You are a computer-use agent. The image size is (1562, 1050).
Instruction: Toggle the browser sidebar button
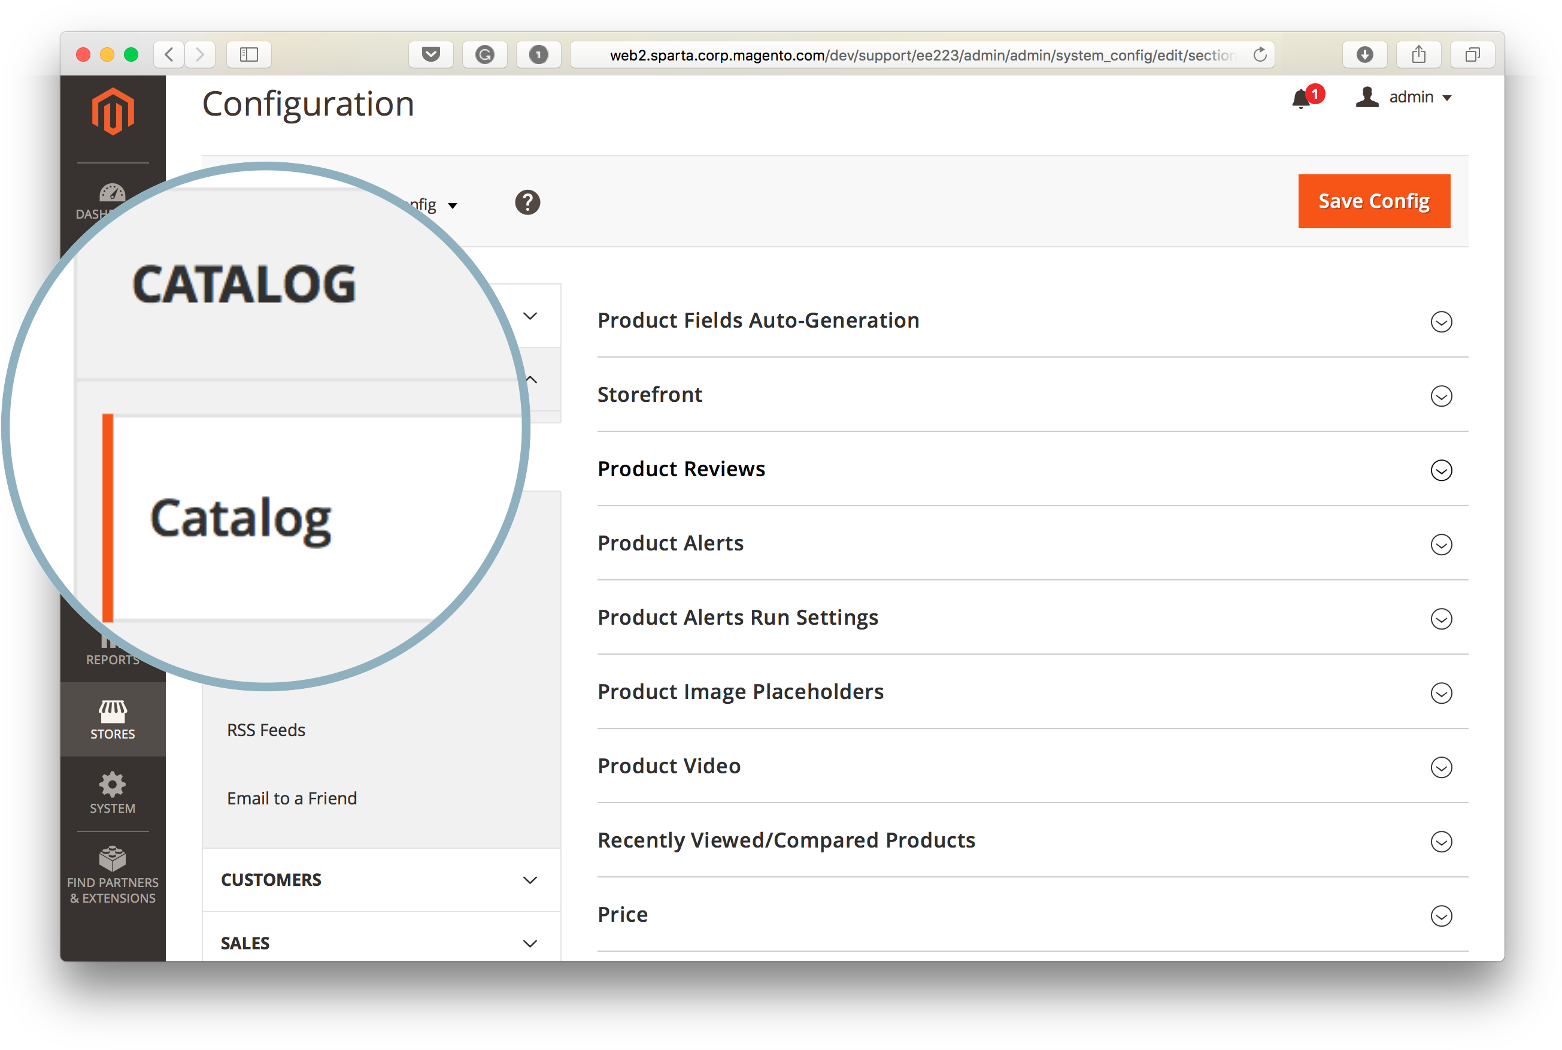click(x=248, y=55)
